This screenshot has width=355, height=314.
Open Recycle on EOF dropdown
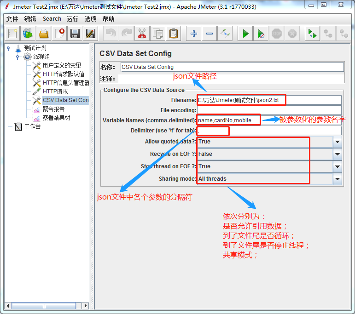338,154
